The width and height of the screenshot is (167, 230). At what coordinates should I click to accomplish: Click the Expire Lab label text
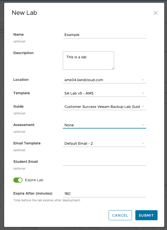[x=34, y=180]
